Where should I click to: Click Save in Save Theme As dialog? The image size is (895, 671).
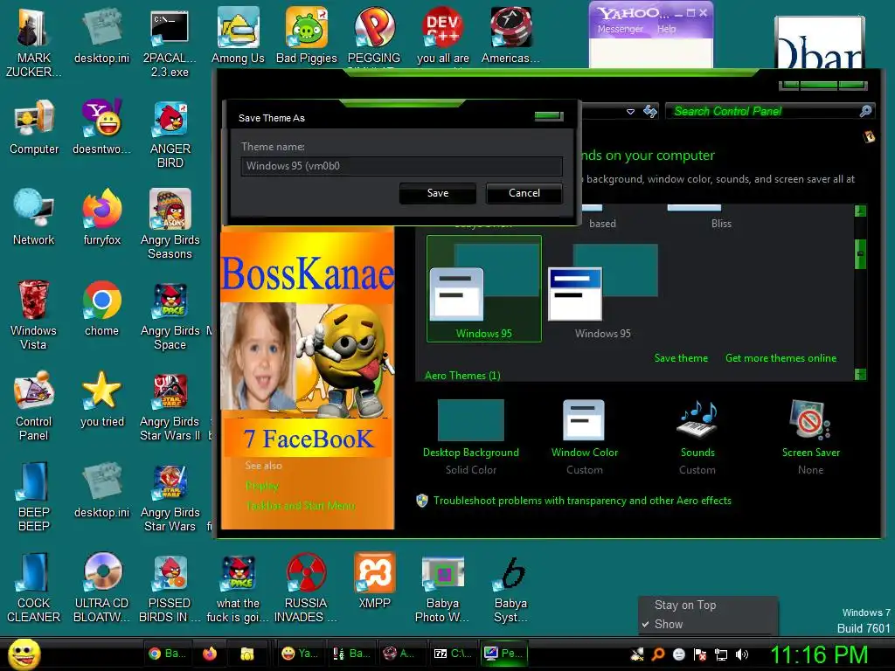[x=438, y=193]
